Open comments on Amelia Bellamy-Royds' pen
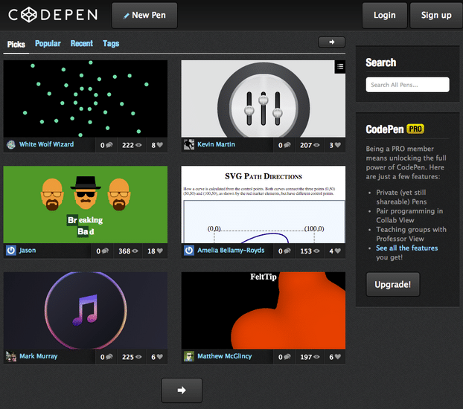Screen dimensions: 463x409 pyautogui.click(x=284, y=251)
